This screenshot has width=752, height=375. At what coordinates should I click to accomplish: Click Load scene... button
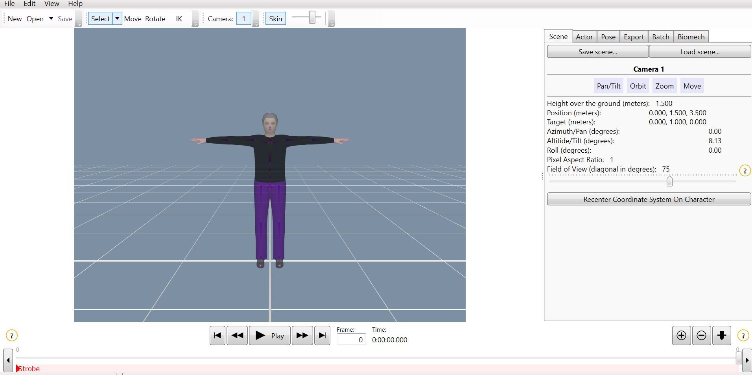(x=700, y=52)
